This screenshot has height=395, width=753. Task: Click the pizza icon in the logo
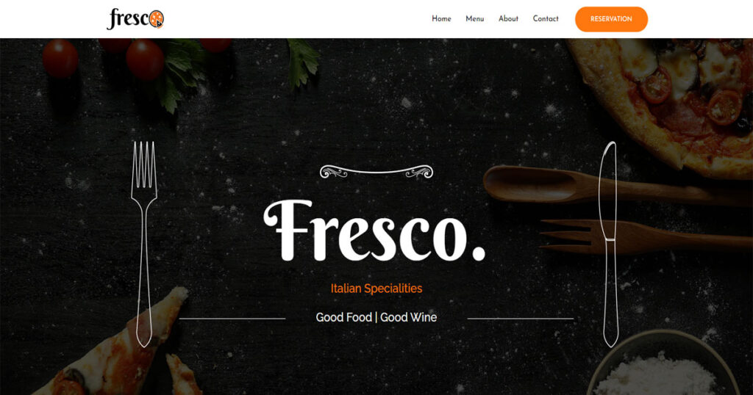click(157, 20)
